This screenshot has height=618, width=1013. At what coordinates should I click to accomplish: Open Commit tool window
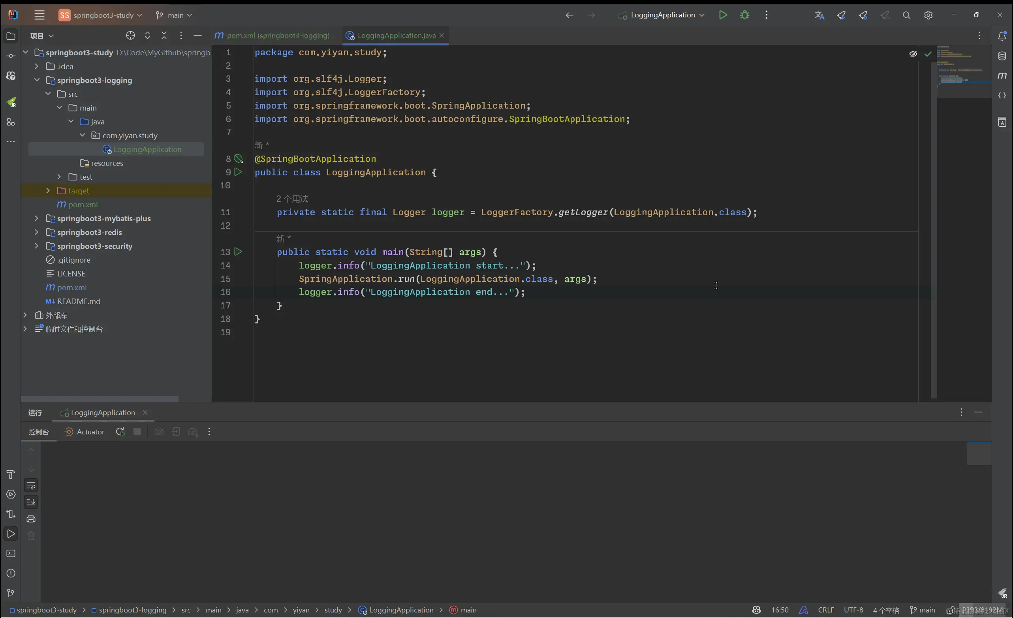pos(11,56)
